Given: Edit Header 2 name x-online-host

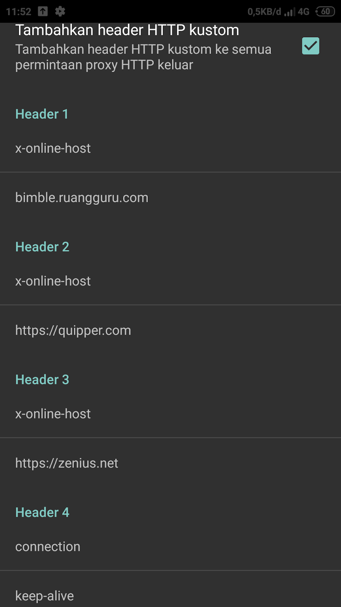Looking at the screenshot, I should tap(170, 281).
